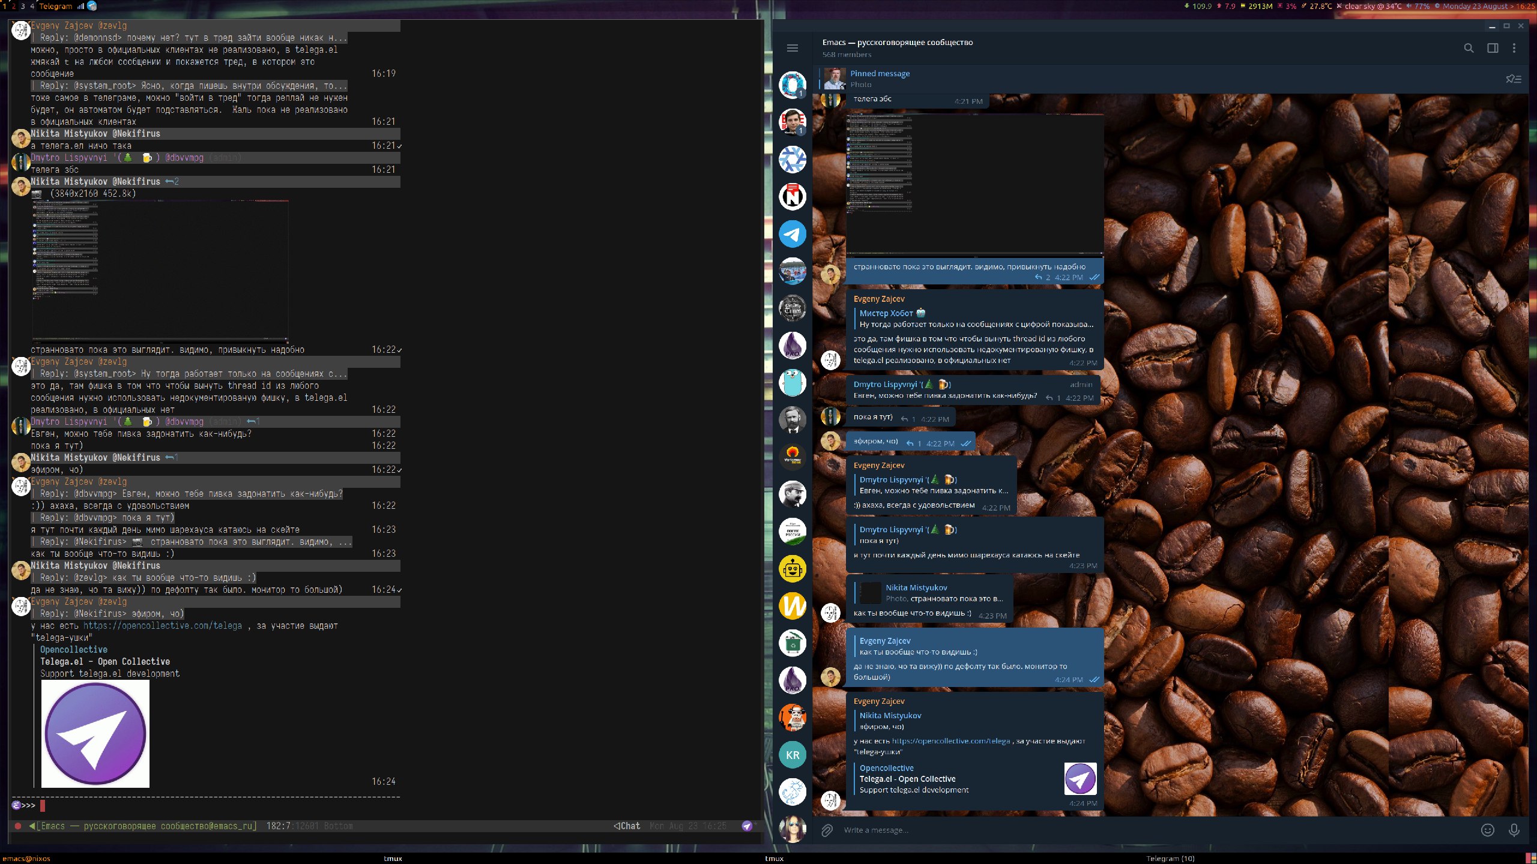Open the screenshot image preview in Emacs
The image size is (1537, 864).
(160, 272)
